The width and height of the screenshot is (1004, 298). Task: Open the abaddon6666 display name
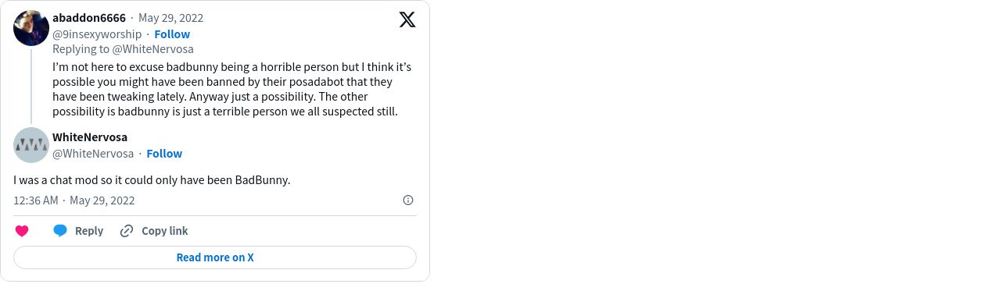coord(89,18)
